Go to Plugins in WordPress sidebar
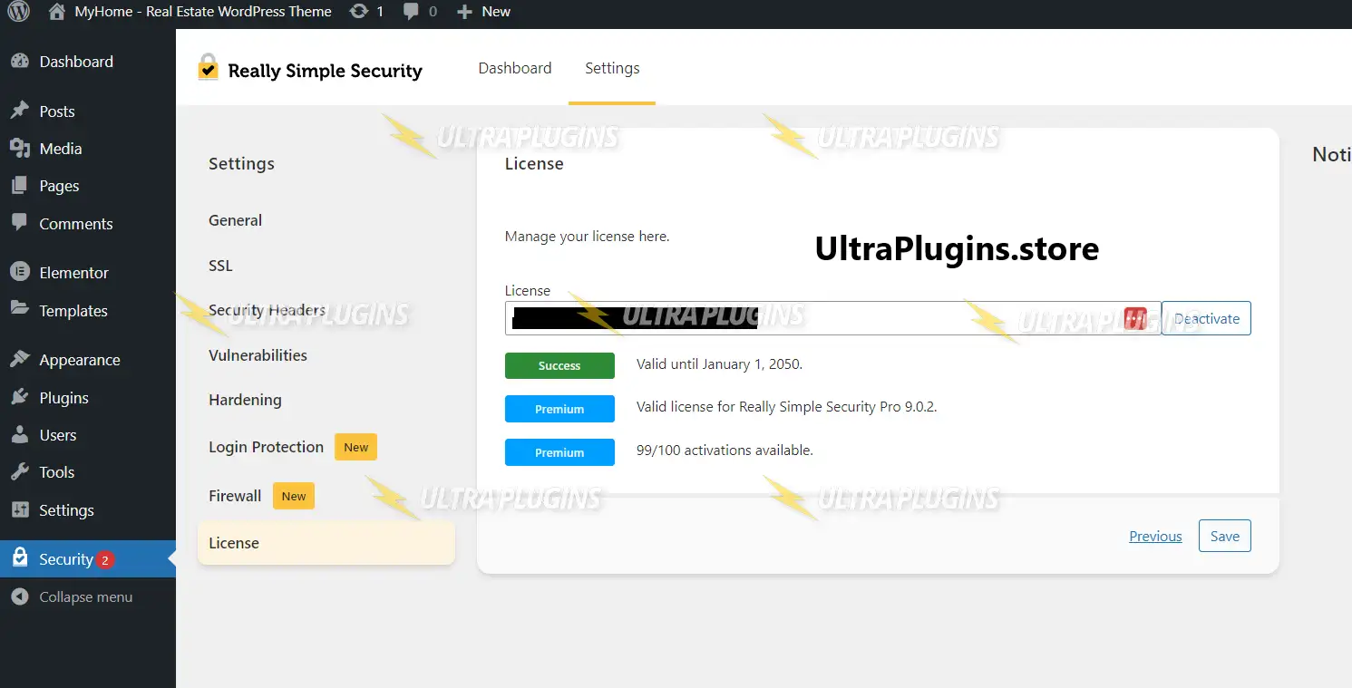This screenshot has height=688, width=1352. click(x=63, y=398)
